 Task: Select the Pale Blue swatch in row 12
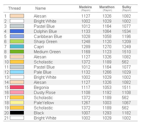pyautogui.click(x=17, y=72)
